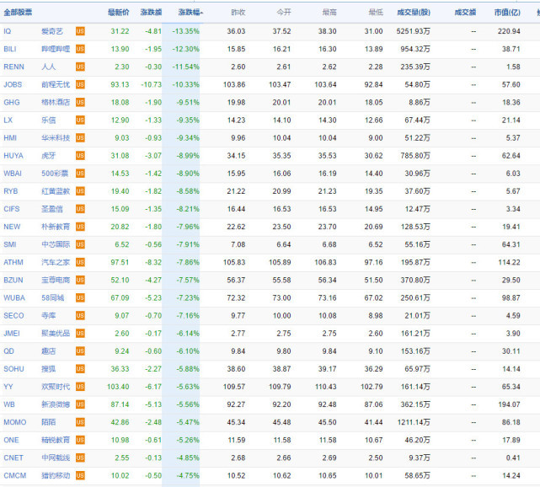Open the 58同城 stock name link
The width and height of the screenshot is (540, 487).
tap(53, 298)
